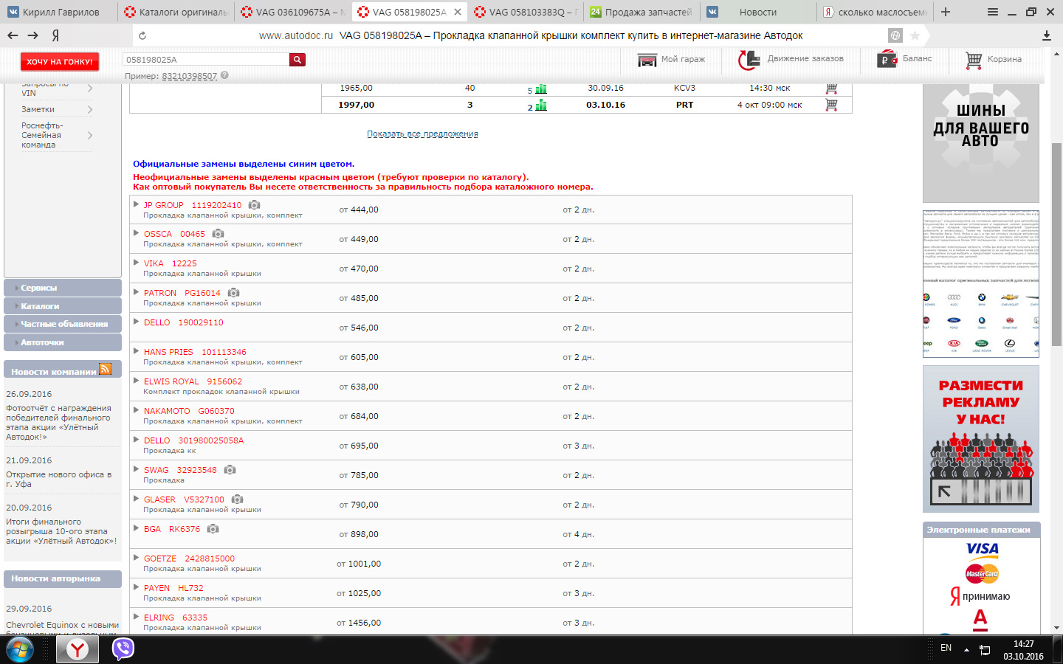Switch to the Продажа запчастей tab
This screenshot has width=1063, height=664.
(643, 12)
